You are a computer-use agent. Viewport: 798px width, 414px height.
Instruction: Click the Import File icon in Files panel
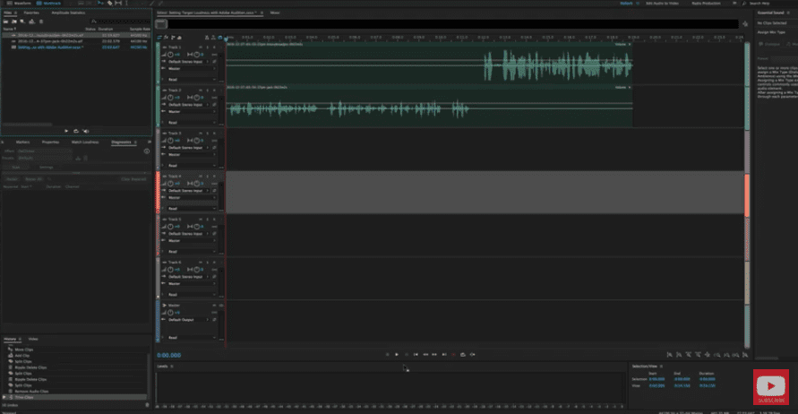14,22
